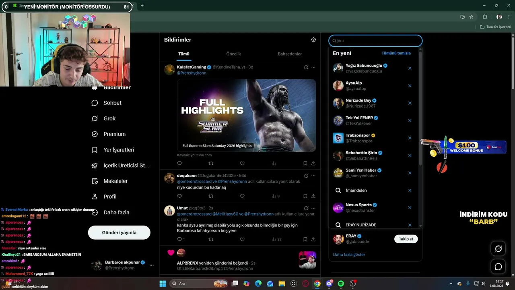The width and height of the screenshot is (515, 290).
Task: Reply to Umut's post
Action: pos(181,239)
